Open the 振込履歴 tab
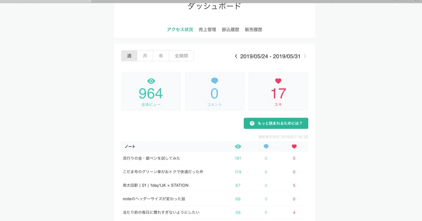This screenshot has width=422, height=221. pos(230,30)
